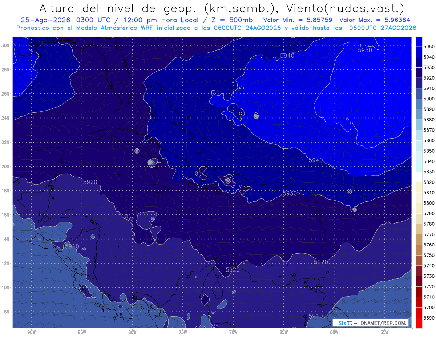Click the '0600UTC_24AGO2026' initialization time
The width and height of the screenshot is (436, 337).
tap(247, 28)
